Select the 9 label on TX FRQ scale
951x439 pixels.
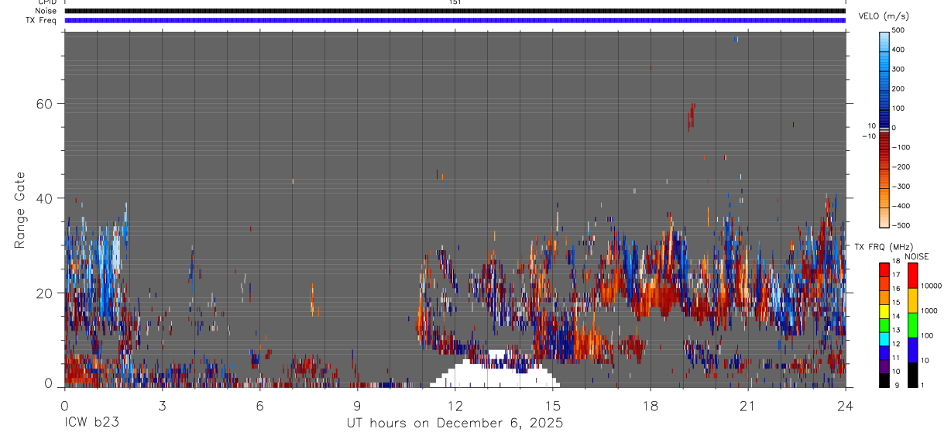pyautogui.click(x=896, y=385)
